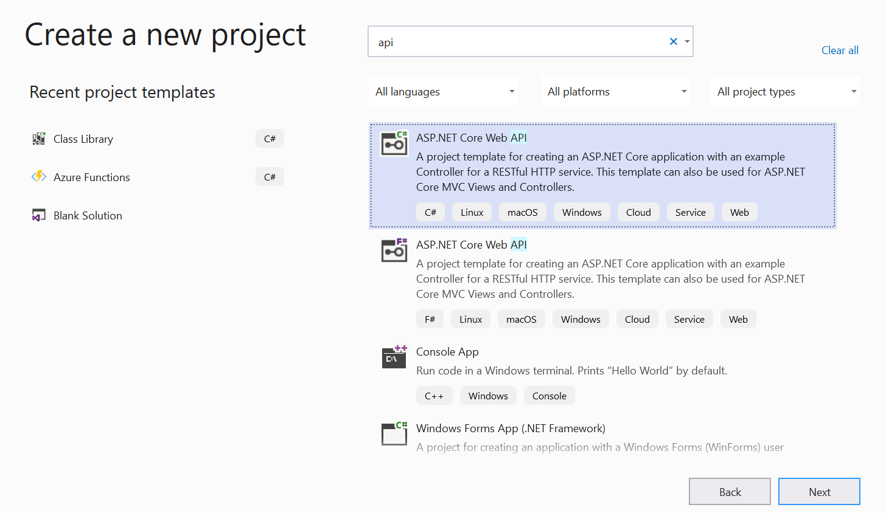This screenshot has width=886, height=513.
Task: Select Windows Forms App (.NET Framework) title
Action: coord(511,429)
